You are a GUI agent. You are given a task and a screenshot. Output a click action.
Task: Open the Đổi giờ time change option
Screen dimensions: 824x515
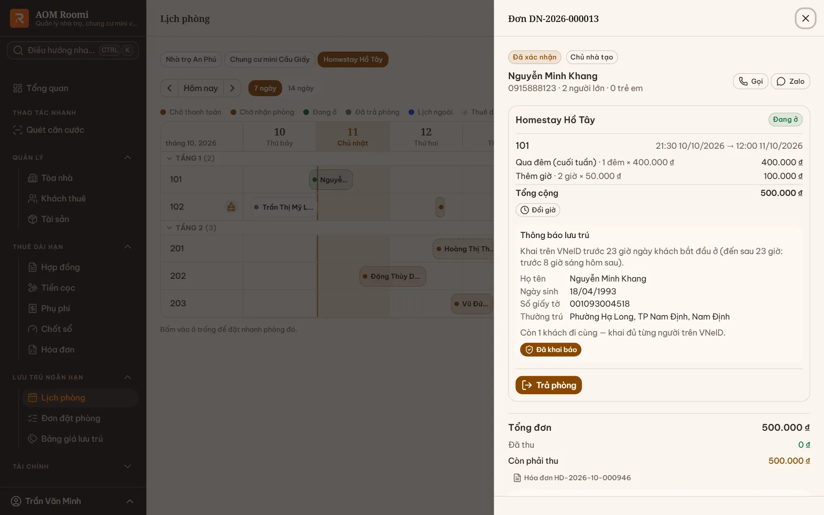pyautogui.click(x=538, y=210)
